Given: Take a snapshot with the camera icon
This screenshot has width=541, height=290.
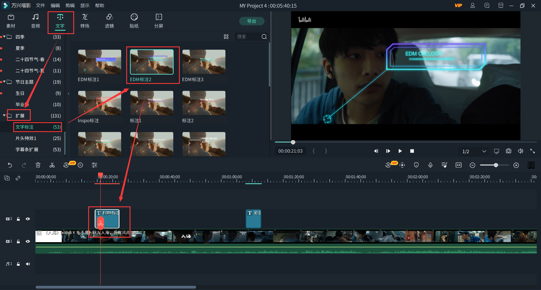Looking at the screenshot, I should pos(508,151).
